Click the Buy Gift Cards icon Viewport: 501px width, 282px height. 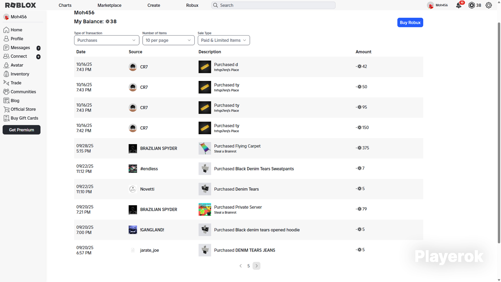click(6, 118)
